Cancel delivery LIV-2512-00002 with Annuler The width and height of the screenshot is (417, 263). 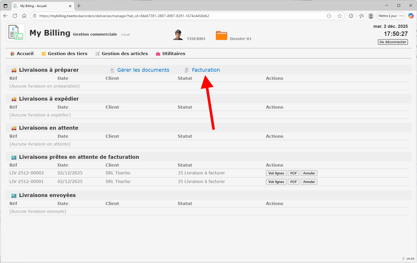309,173
